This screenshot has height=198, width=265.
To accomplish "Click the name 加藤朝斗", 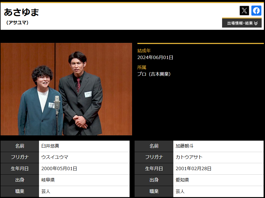I will [184, 146].
